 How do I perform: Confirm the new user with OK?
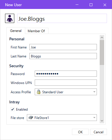point(80,132)
